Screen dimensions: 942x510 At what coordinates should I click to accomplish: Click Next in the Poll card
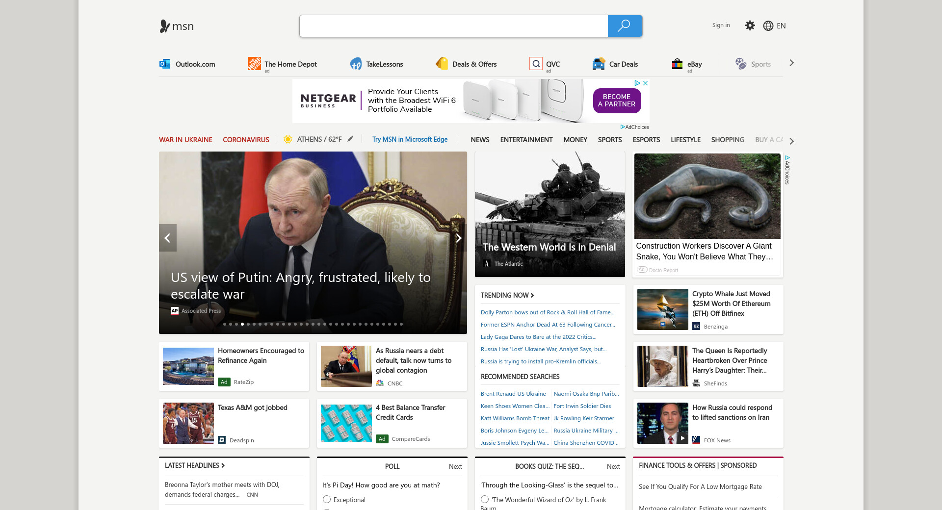pyautogui.click(x=455, y=466)
